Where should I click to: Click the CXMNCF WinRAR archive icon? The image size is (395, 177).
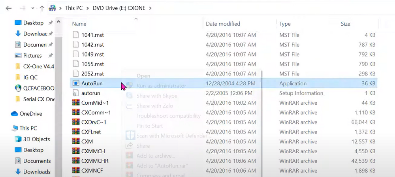(x=76, y=171)
